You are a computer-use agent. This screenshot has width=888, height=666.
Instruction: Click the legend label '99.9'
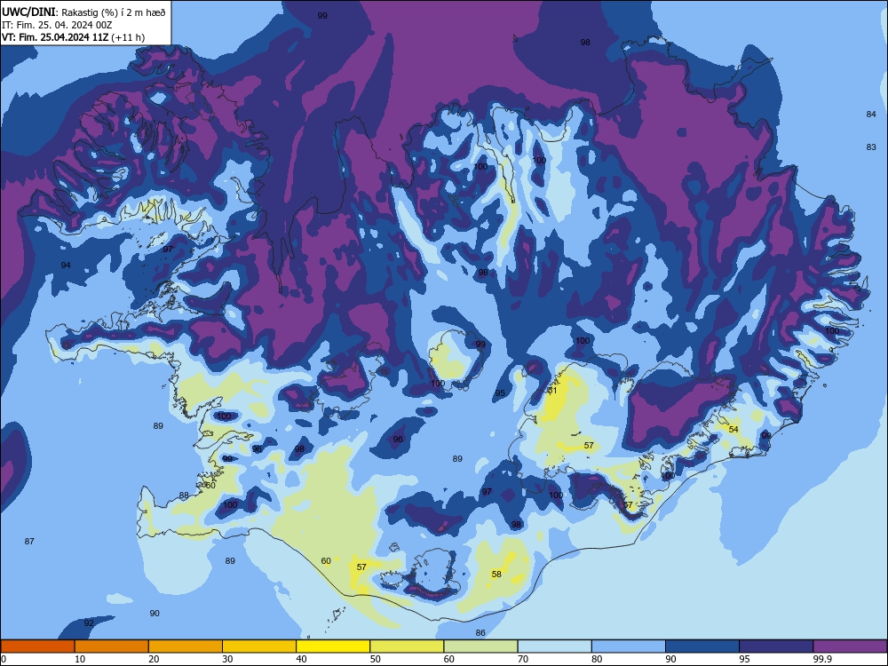tap(821, 659)
